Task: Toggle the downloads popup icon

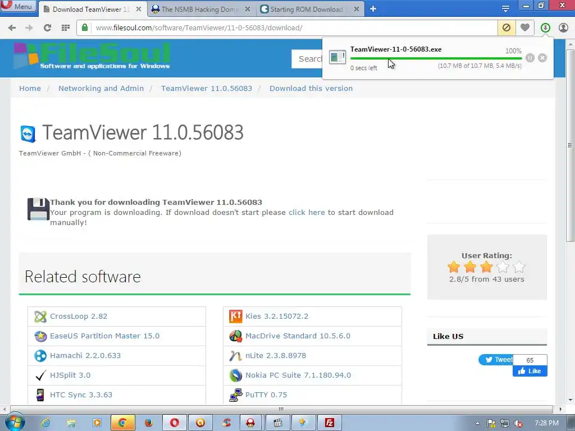Action: coord(545,28)
